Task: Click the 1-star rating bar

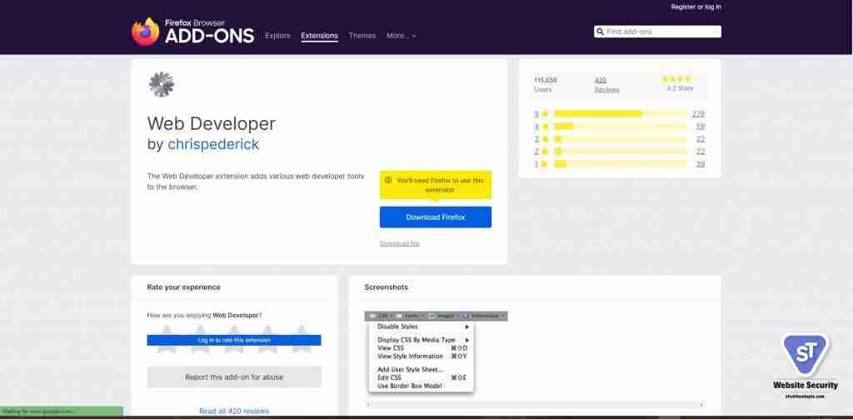Action: [x=620, y=164]
